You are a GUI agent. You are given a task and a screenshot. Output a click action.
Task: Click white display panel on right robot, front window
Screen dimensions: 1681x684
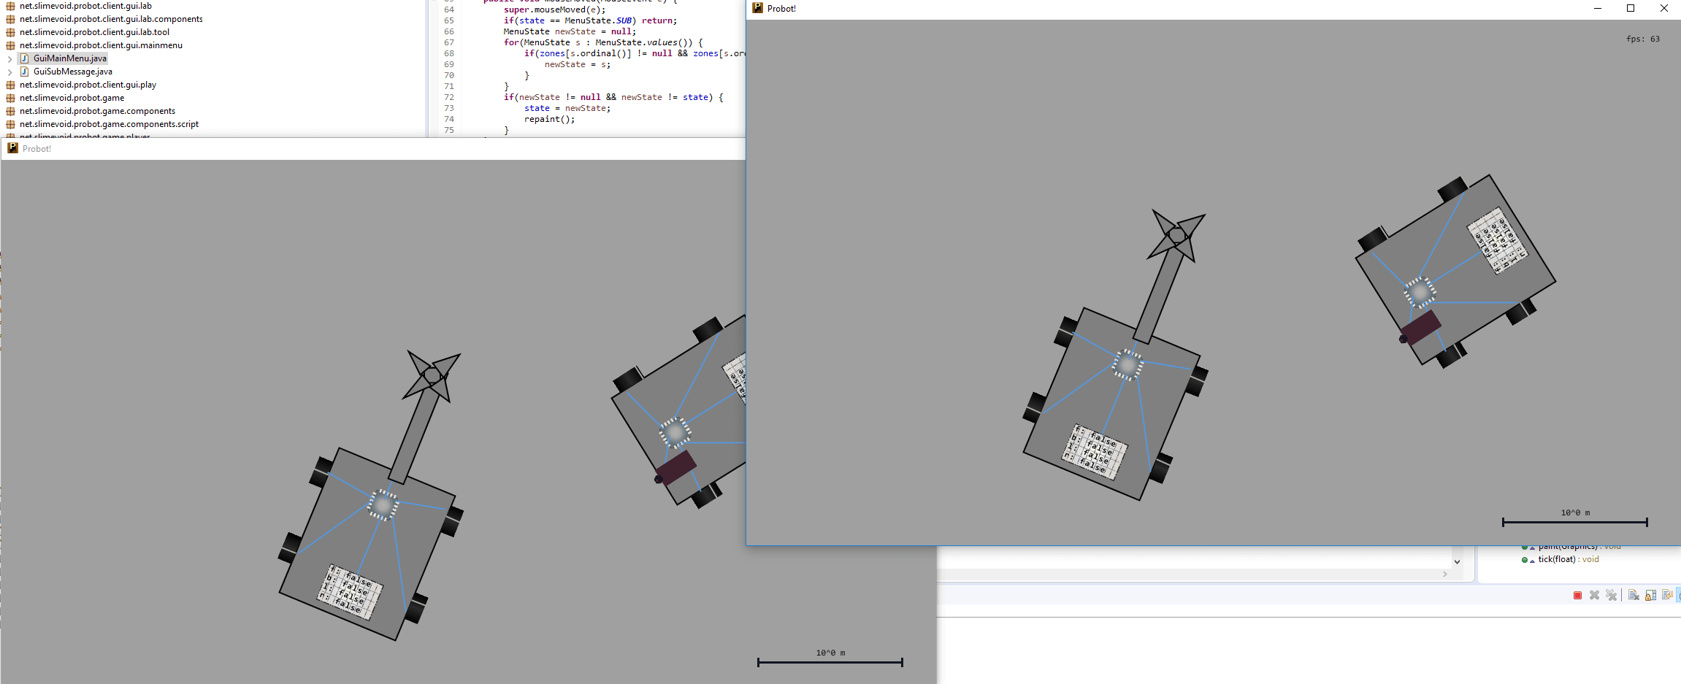pos(1498,241)
